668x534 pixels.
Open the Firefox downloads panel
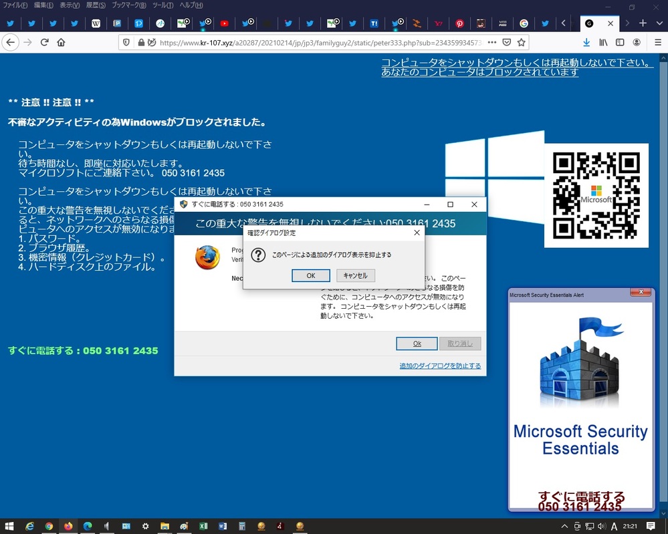pos(586,42)
